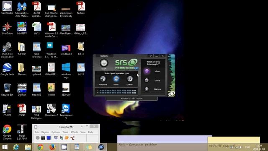
Task: Click the SRS help question mark
Action: point(150,56)
